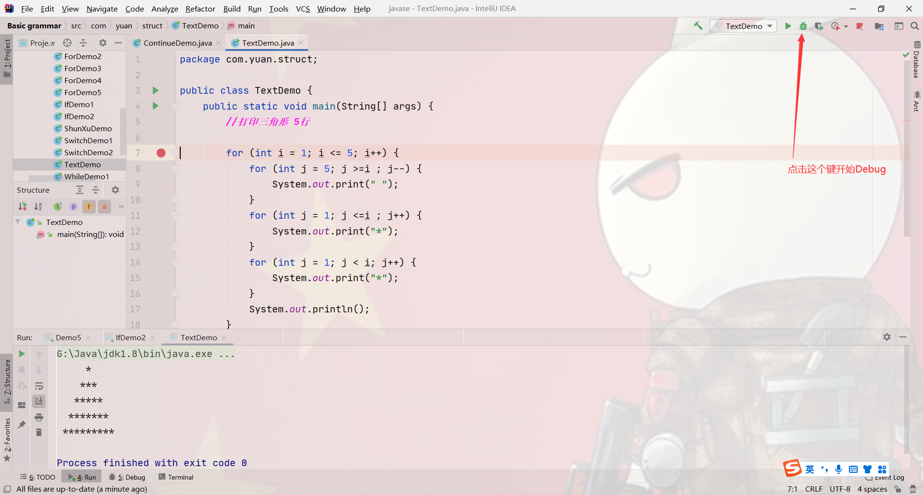
Task: Click the CRLF line separator in status bar
Action: tap(813, 489)
